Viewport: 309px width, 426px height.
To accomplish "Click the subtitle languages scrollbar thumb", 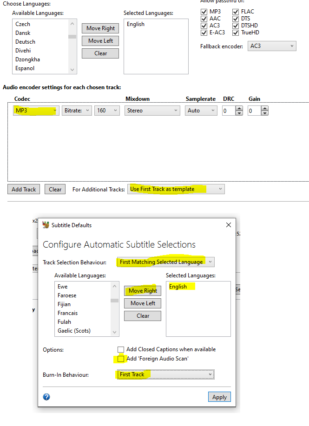I will click(115, 301).
